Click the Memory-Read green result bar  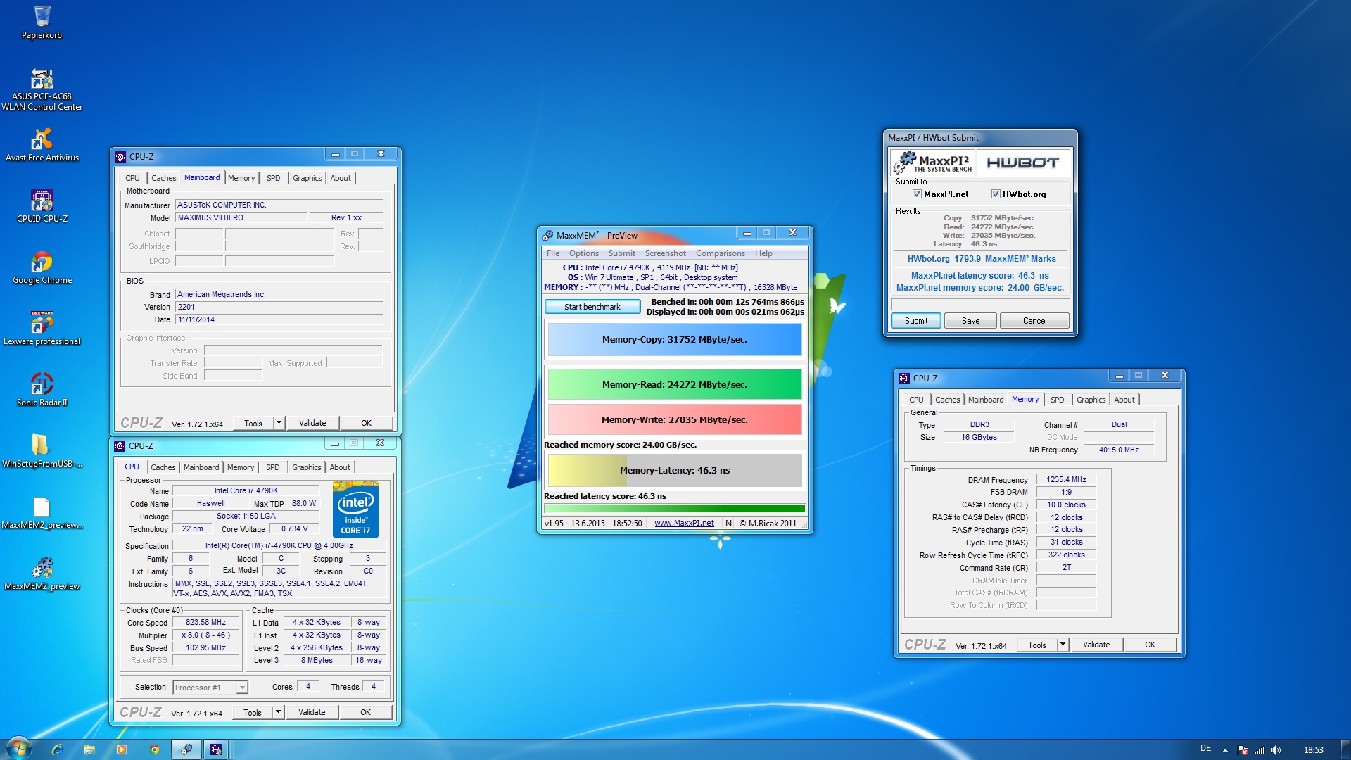[675, 384]
